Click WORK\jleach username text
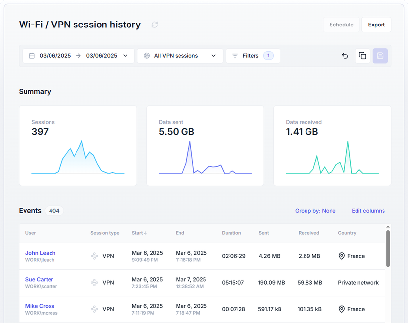This screenshot has width=408, height=323. (40, 260)
